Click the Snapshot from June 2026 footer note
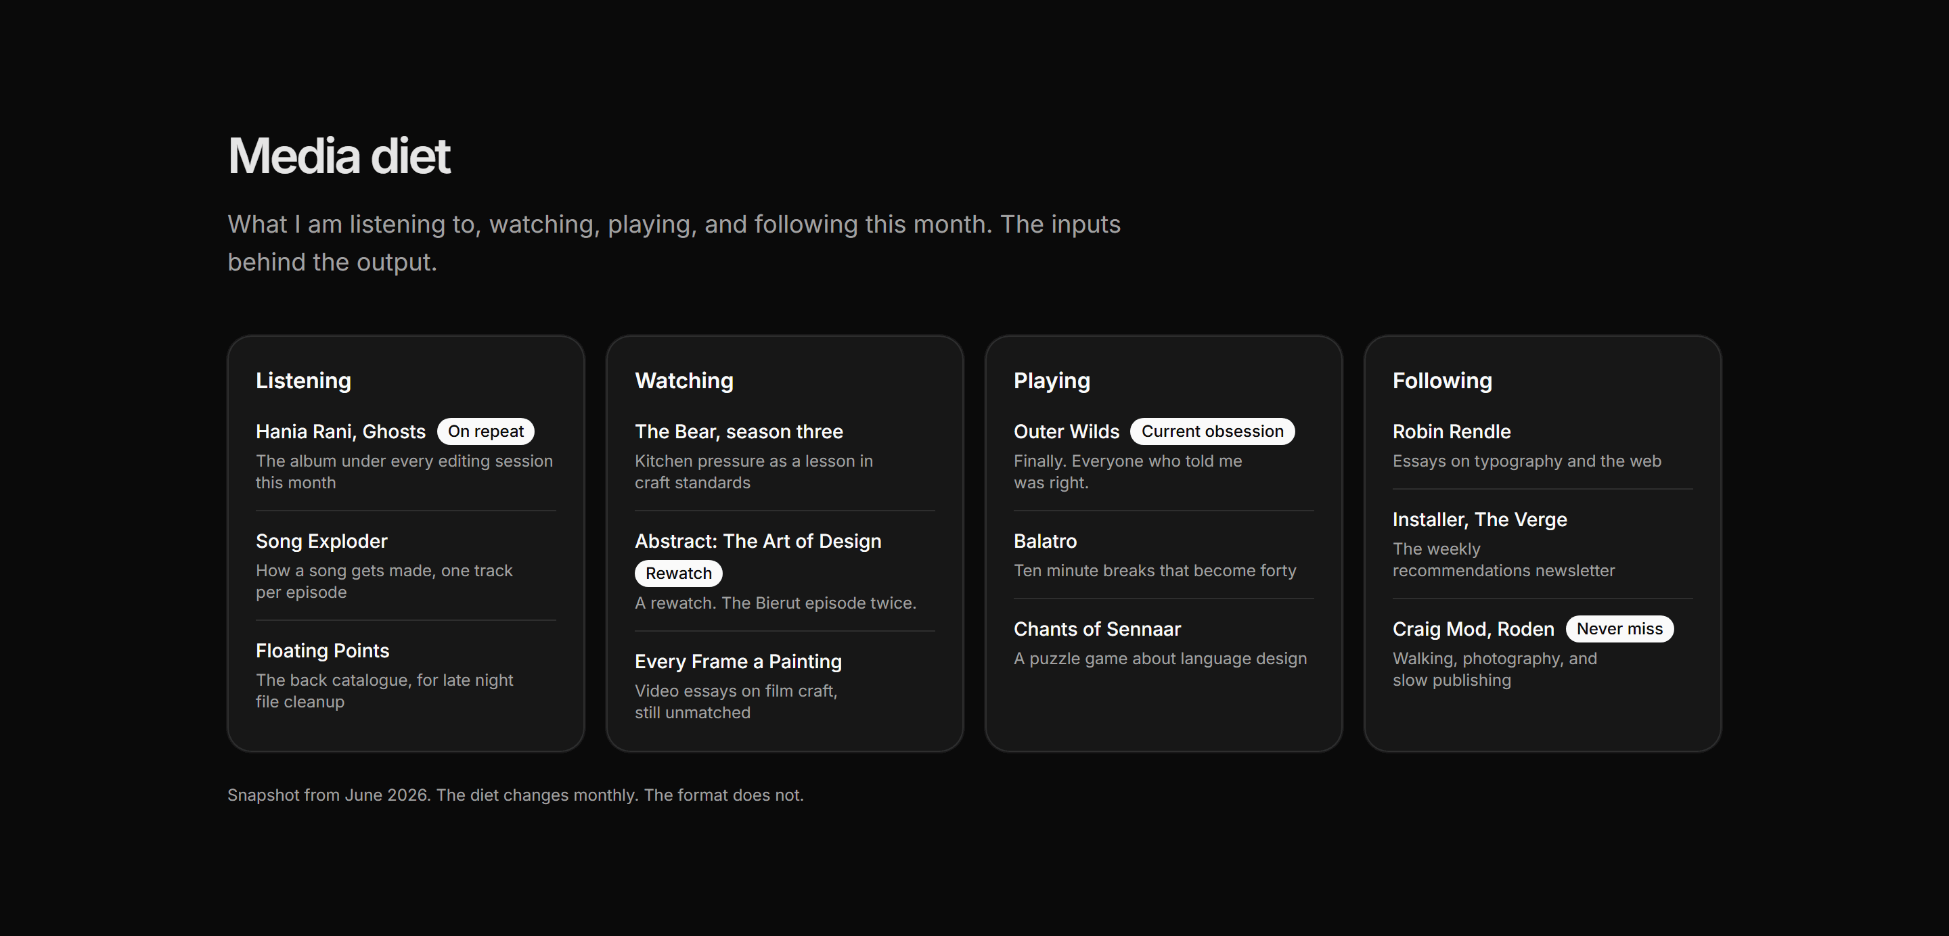This screenshot has width=1949, height=936. point(516,795)
